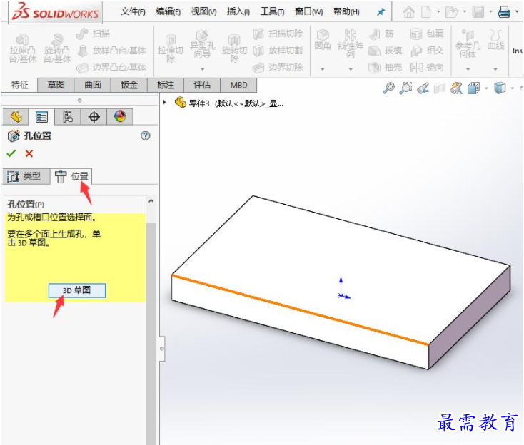Open the PropertyManager tab icon
This screenshot has height=445, width=524.
pos(42,117)
